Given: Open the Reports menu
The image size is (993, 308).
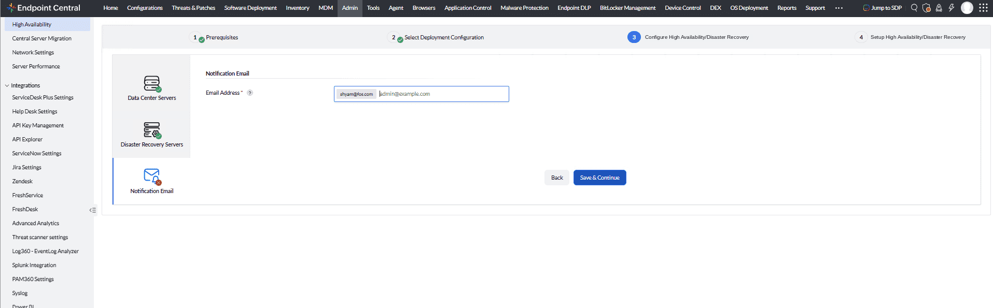Looking at the screenshot, I should coord(787,8).
